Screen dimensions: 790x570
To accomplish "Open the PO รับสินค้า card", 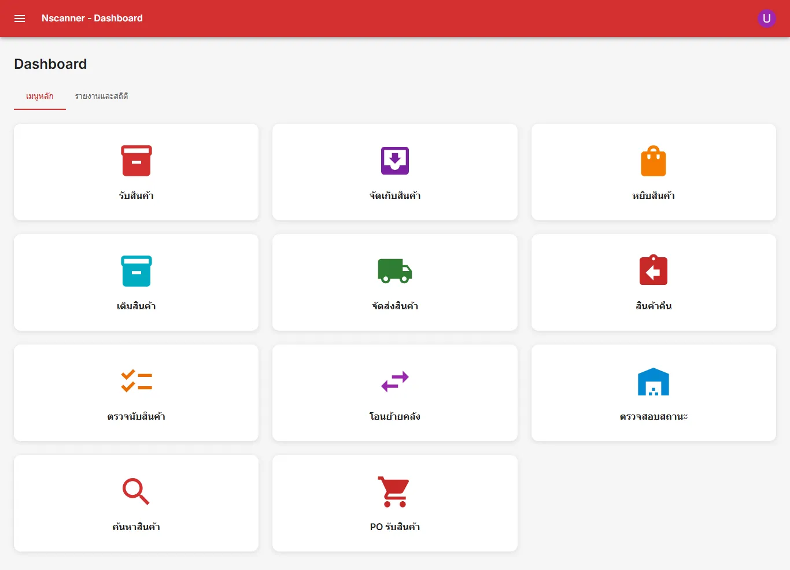I will 394,503.
